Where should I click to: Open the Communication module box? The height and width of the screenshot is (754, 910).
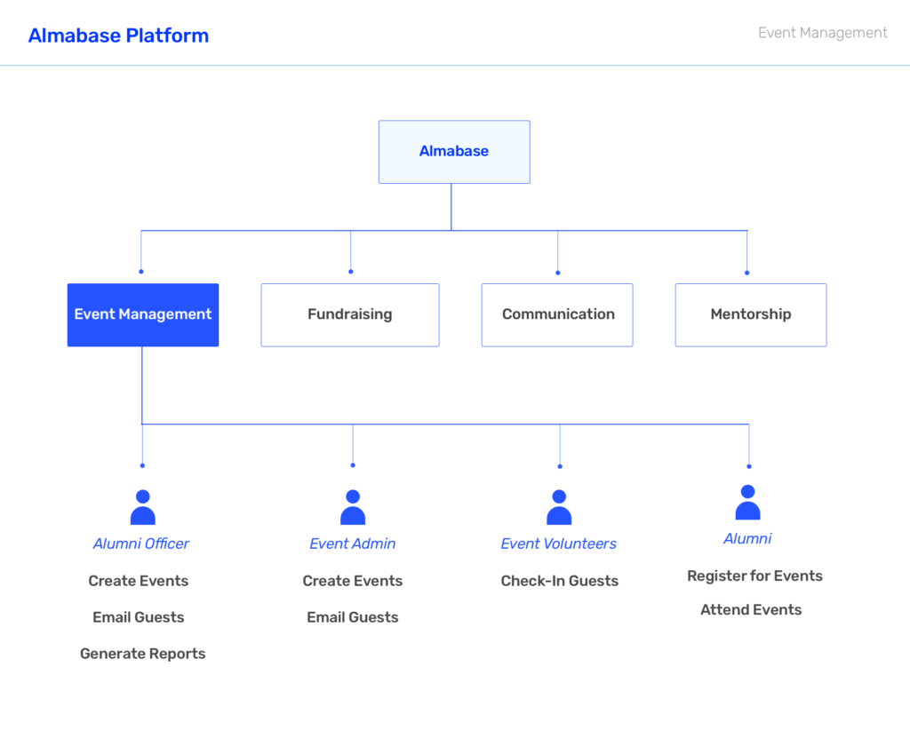tap(557, 314)
